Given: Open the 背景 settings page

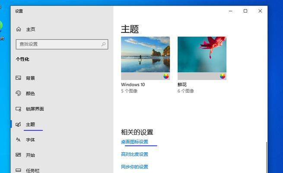Looking at the screenshot, I should pos(30,78).
